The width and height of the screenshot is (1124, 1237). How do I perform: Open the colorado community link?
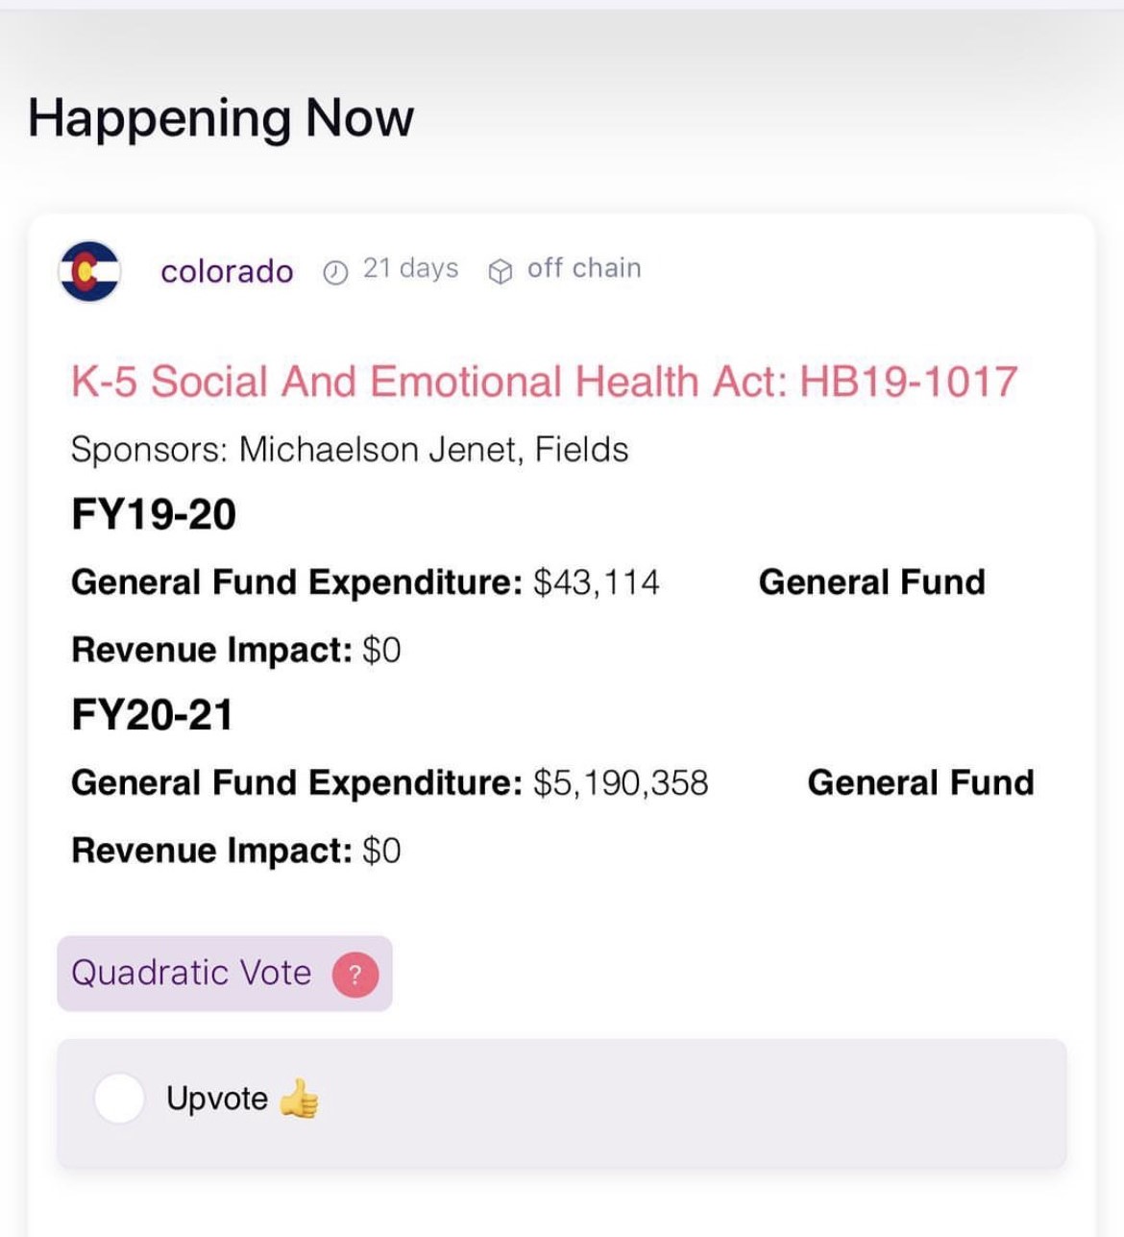pos(227,271)
